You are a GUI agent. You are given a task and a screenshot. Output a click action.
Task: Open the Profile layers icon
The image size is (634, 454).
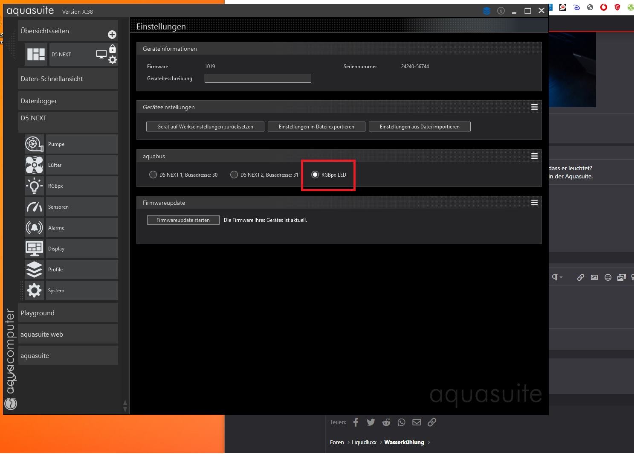[34, 270]
